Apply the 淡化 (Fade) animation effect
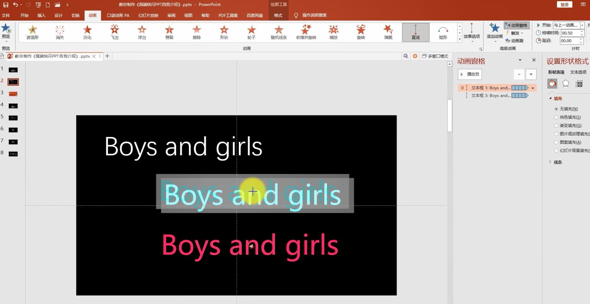Image resolution: width=590 pixels, height=304 pixels. [x=87, y=32]
